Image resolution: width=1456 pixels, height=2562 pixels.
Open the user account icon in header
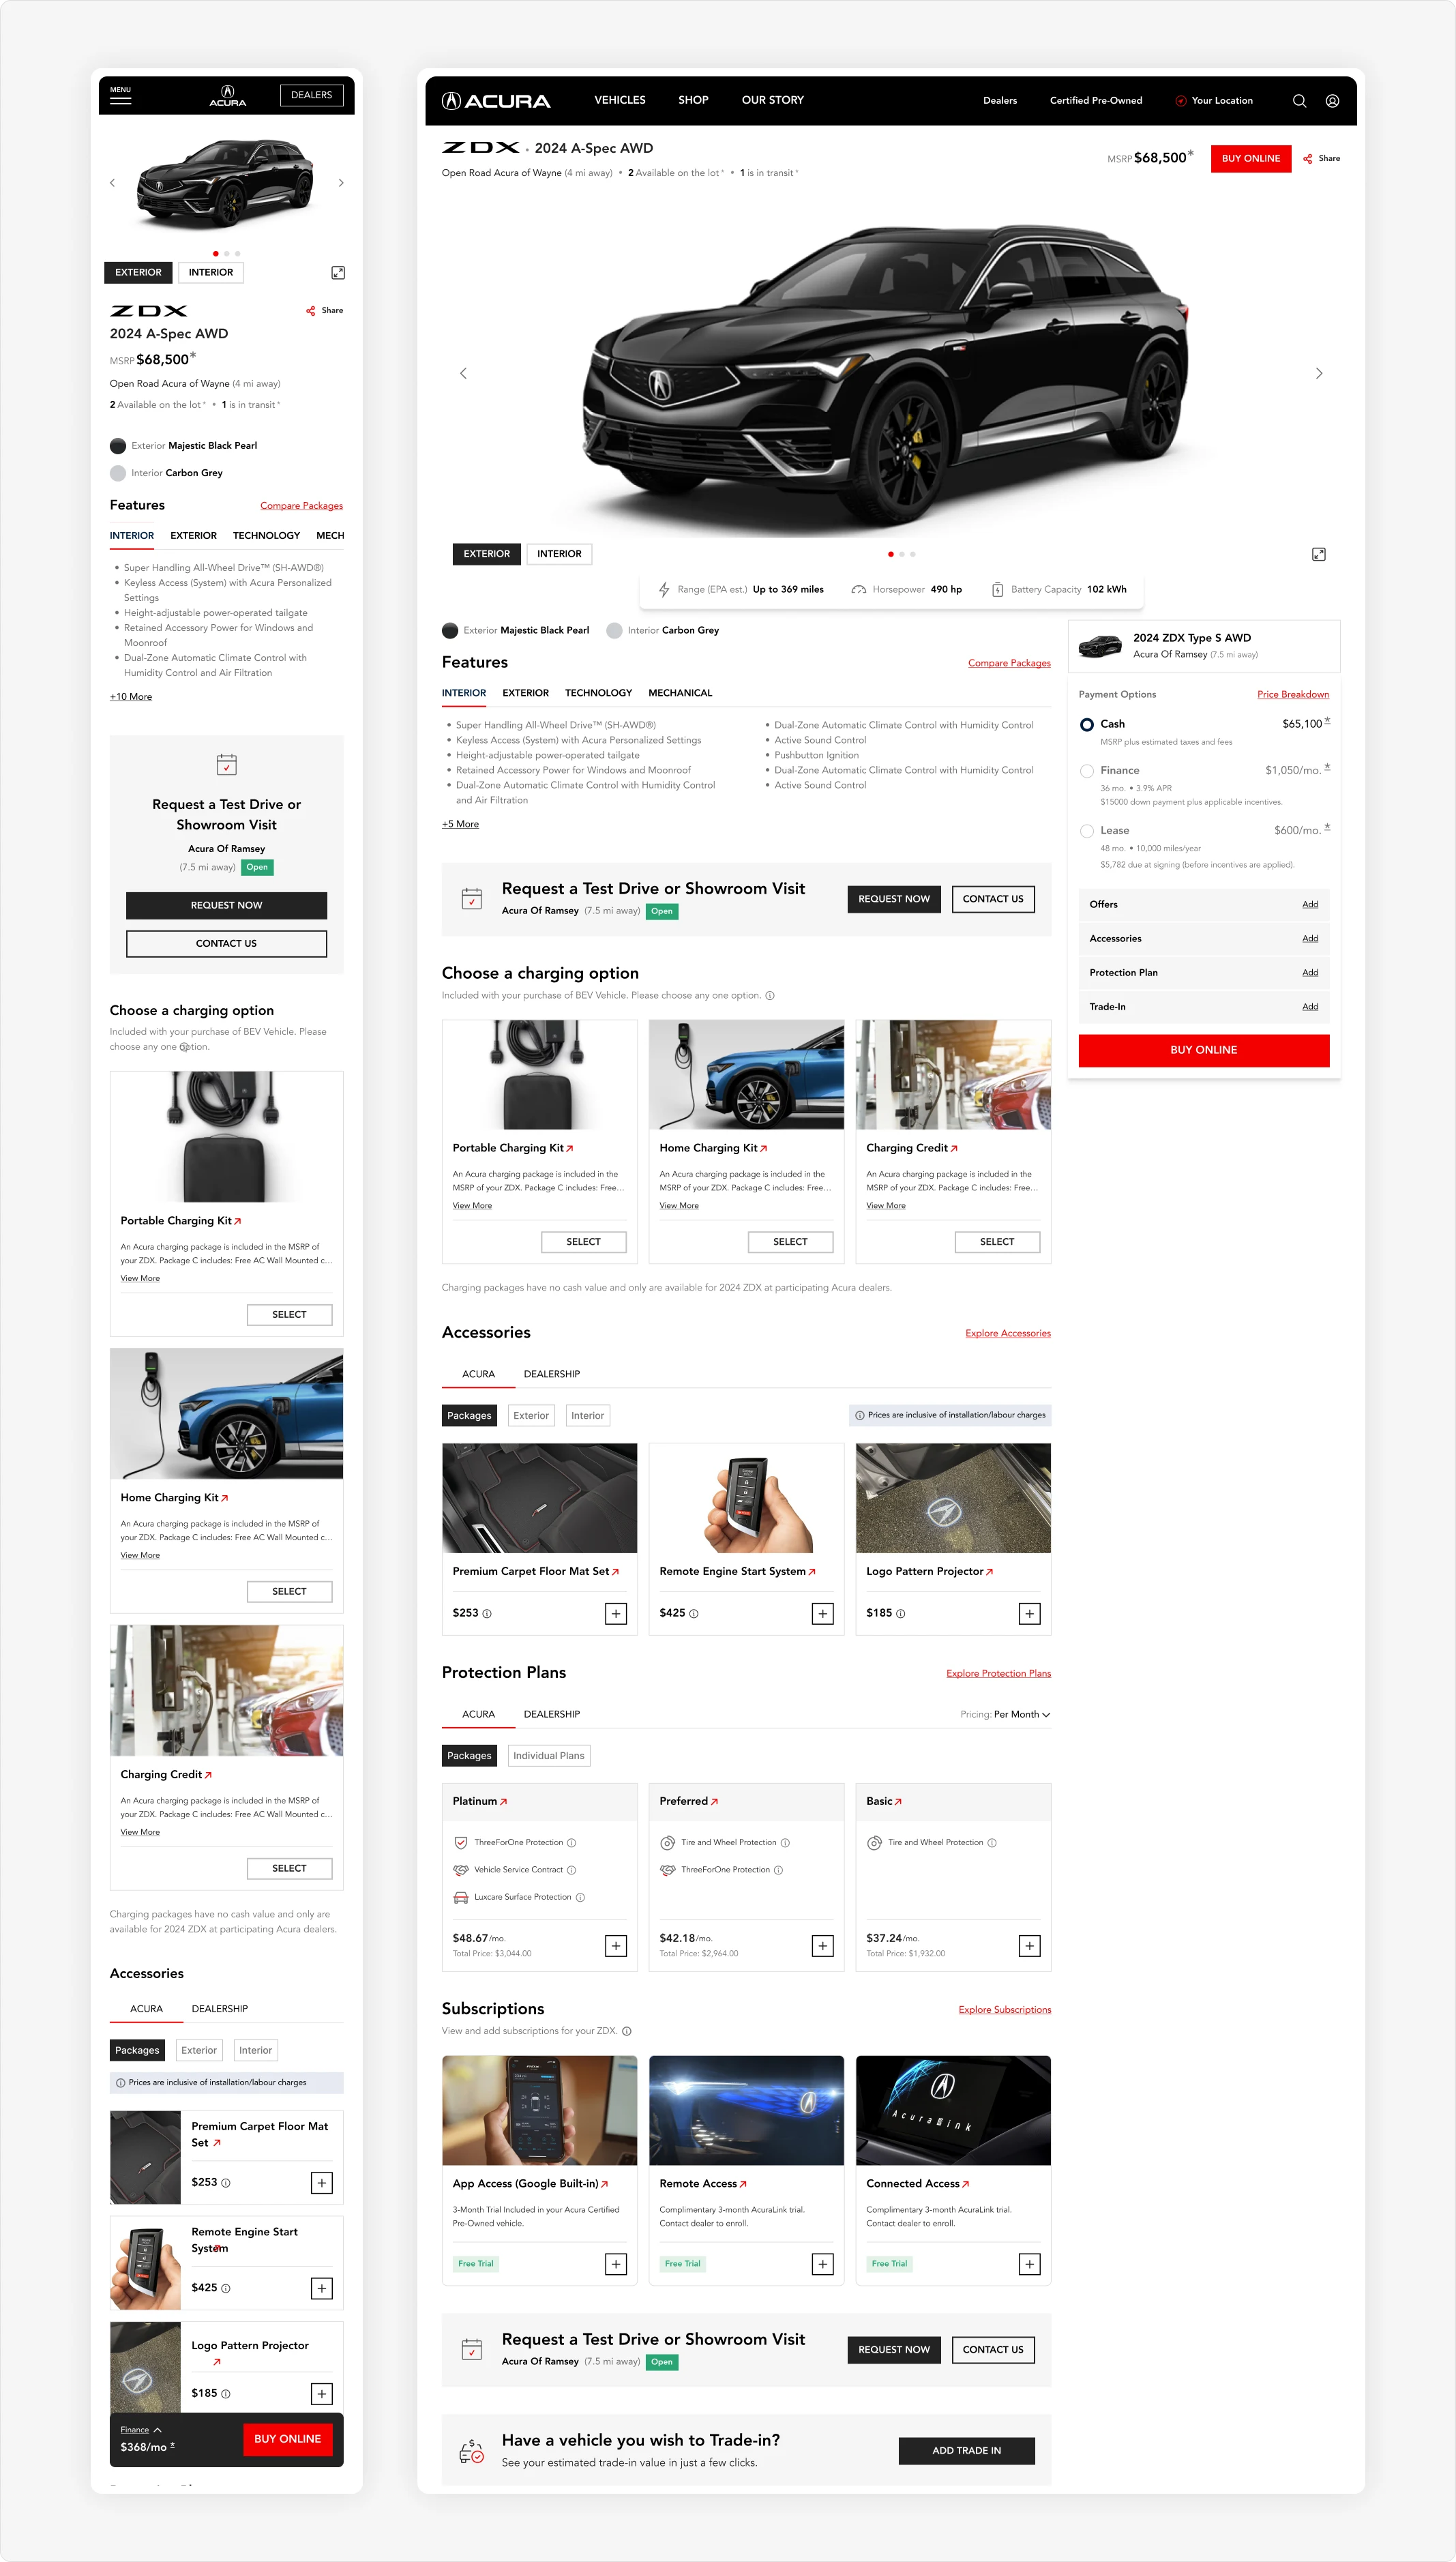(x=1332, y=101)
